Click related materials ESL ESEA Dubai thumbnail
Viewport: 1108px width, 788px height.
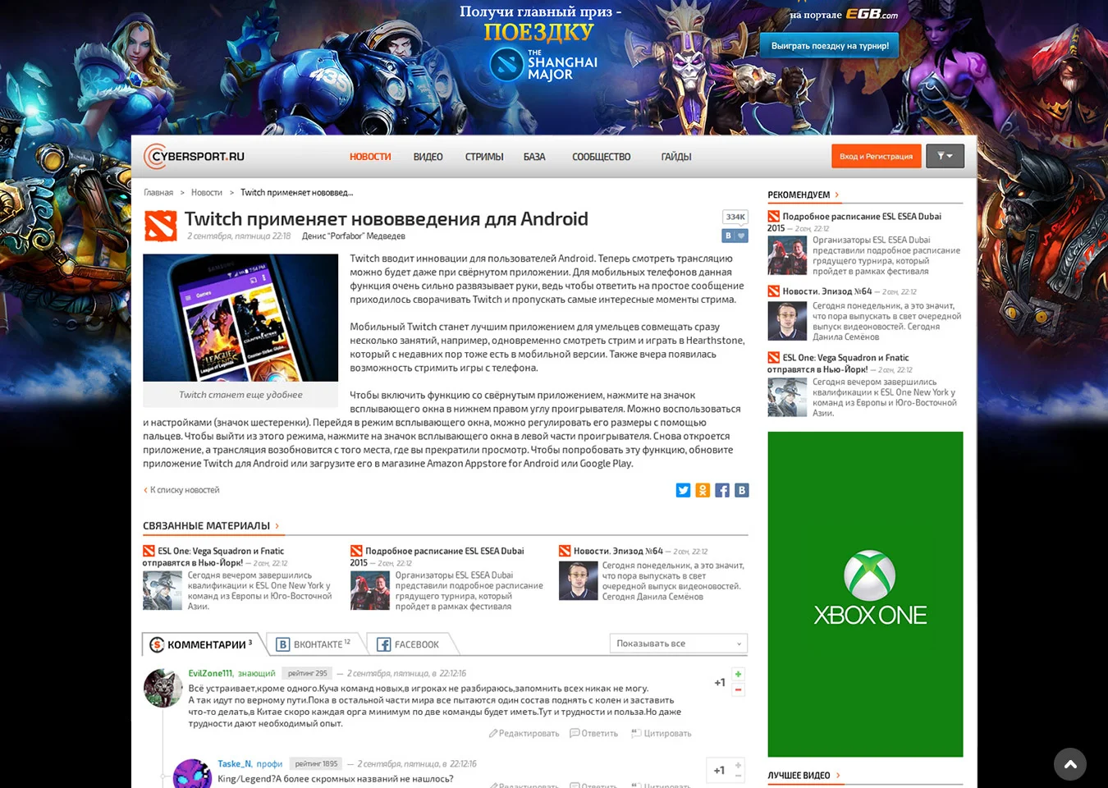(370, 591)
